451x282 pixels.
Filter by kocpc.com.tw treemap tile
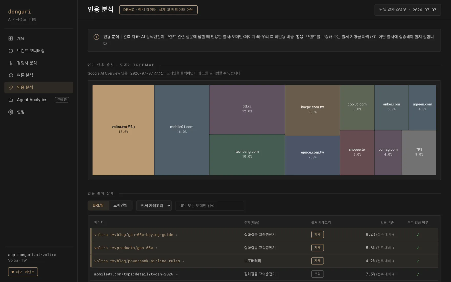[312, 110]
